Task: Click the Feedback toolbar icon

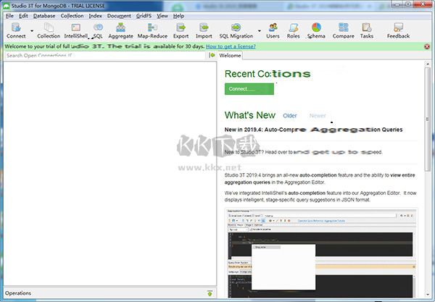Action: coord(398,30)
